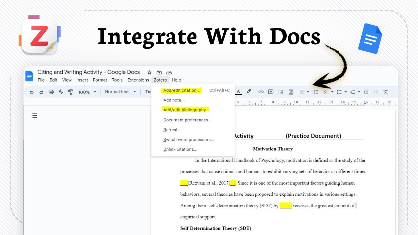418x235 pixels.
Task: Open line and paragraph spacing
Action: [315, 92]
